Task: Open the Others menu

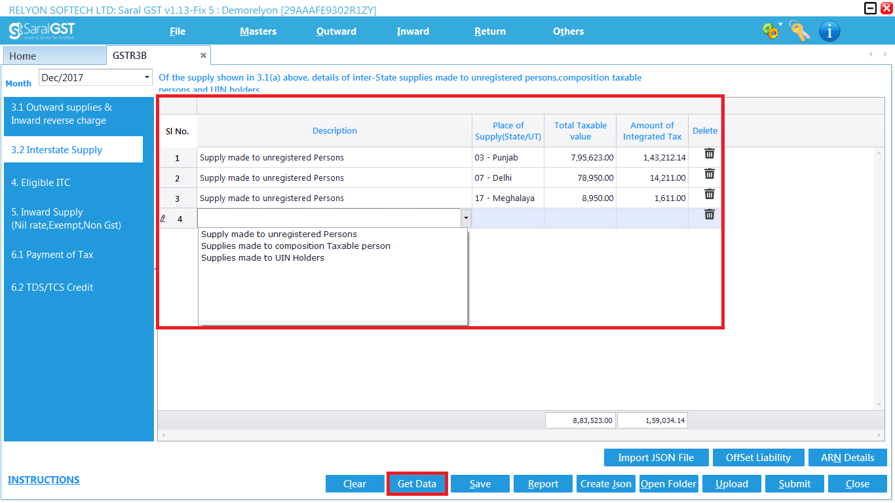Action: [x=568, y=31]
